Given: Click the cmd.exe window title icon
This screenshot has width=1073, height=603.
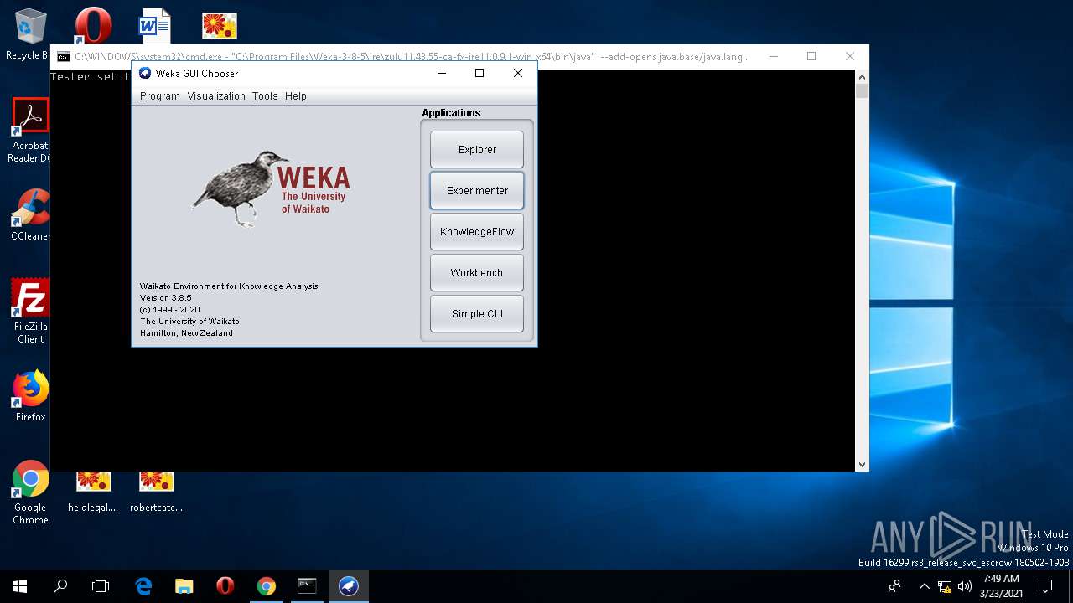Looking at the screenshot, I should pyautogui.click(x=64, y=57).
